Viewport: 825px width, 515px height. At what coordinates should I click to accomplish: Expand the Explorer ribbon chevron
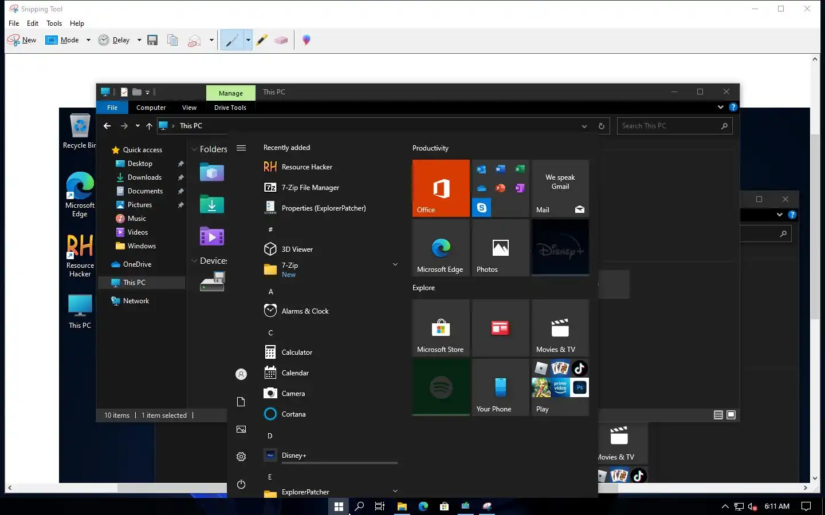pos(720,107)
